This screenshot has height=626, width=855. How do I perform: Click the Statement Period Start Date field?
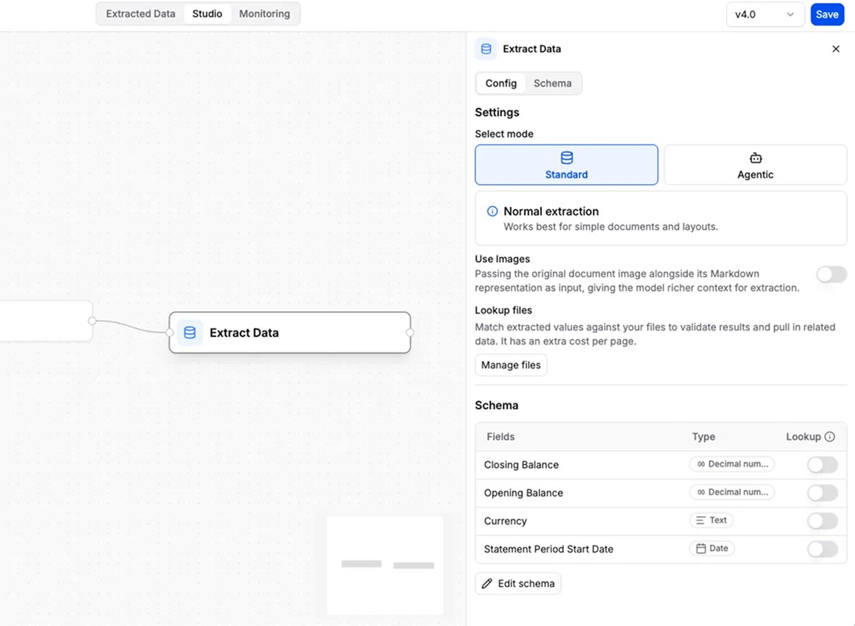click(x=548, y=549)
